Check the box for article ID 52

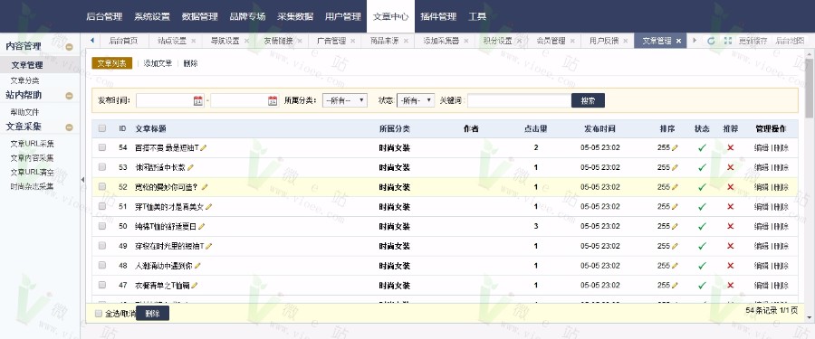point(101,186)
